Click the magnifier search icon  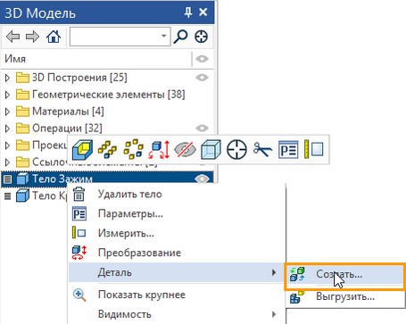point(180,37)
